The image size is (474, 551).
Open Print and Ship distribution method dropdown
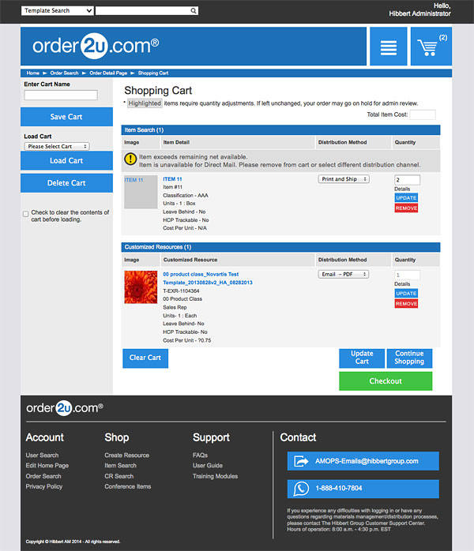pos(344,179)
